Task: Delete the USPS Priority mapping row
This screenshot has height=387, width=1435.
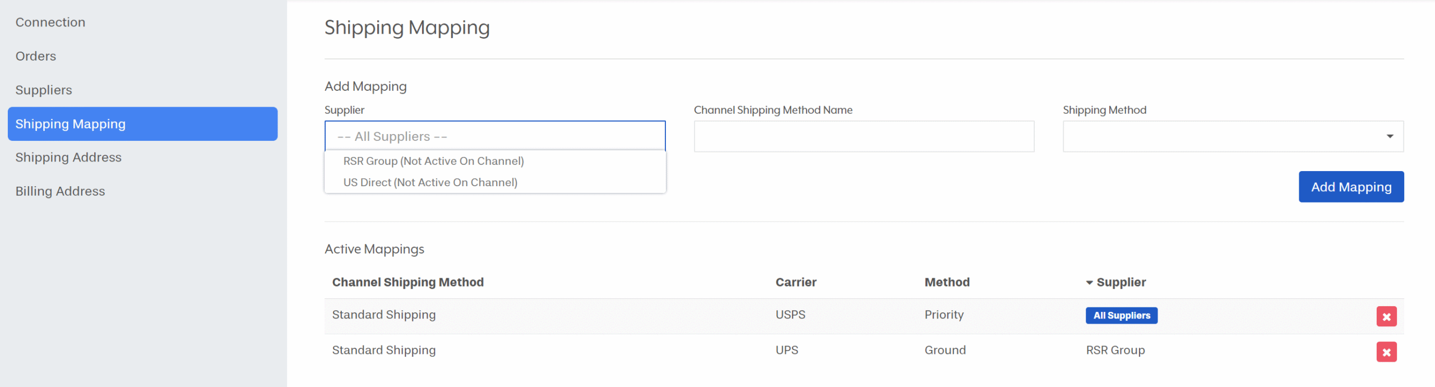Action: coord(1386,316)
